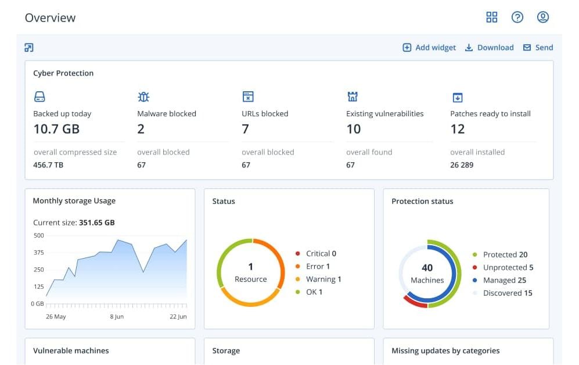Screen dimensions: 579x365
Task: Open the Vulnerable machines widget header
Action: click(71, 350)
